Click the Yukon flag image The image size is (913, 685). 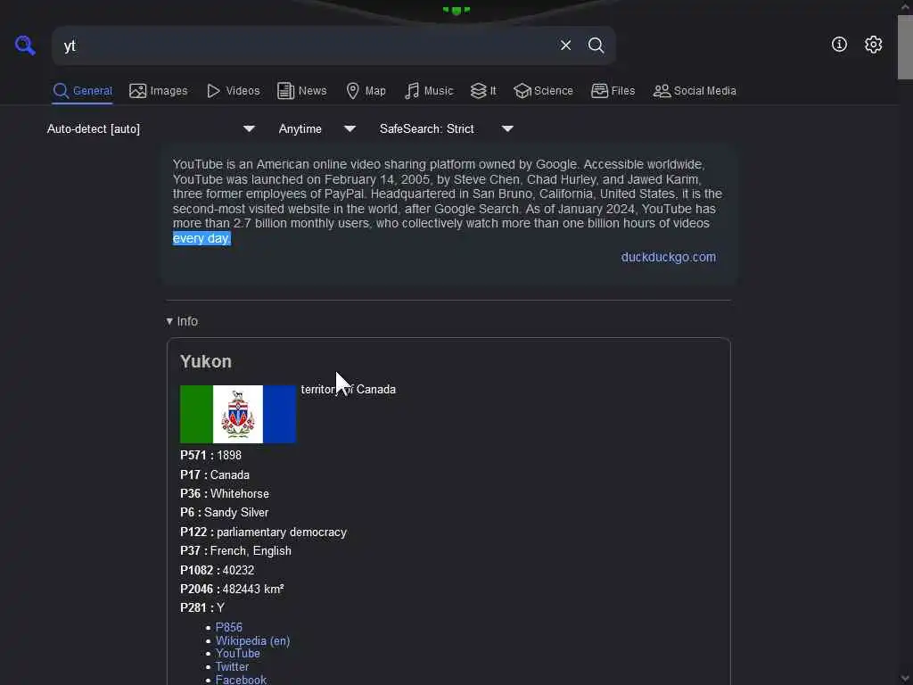pos(237,414)
